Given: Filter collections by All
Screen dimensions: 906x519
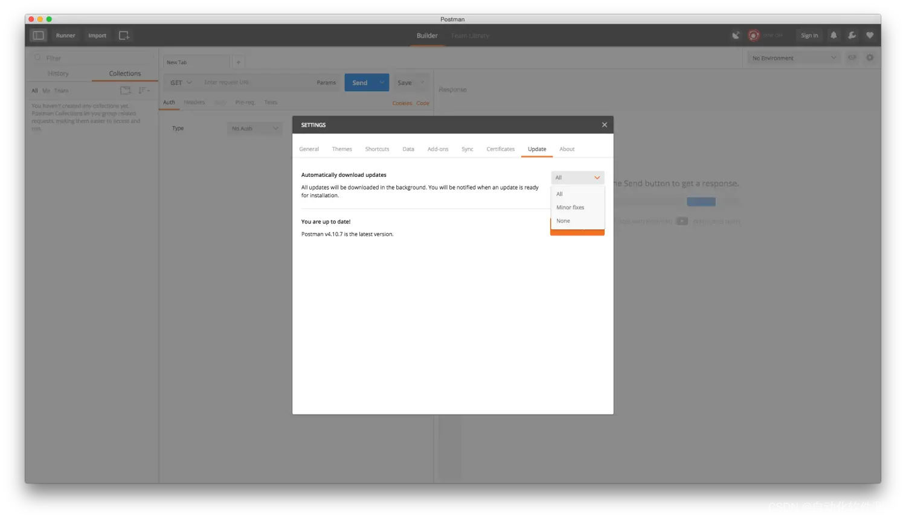Looking at the screenshot, I should (x=34, y=91).
